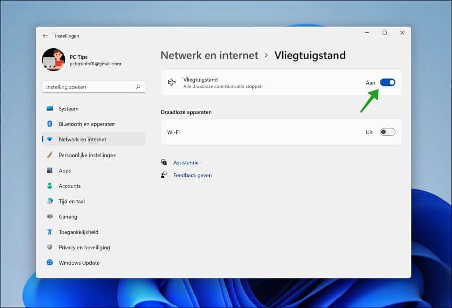Viewport: 452px width, 308px height.
Task: Click the Instelling zoeken search field
Action: 93,87
